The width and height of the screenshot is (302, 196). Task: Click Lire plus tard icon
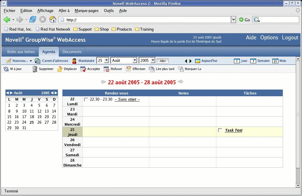coord(152,69)
